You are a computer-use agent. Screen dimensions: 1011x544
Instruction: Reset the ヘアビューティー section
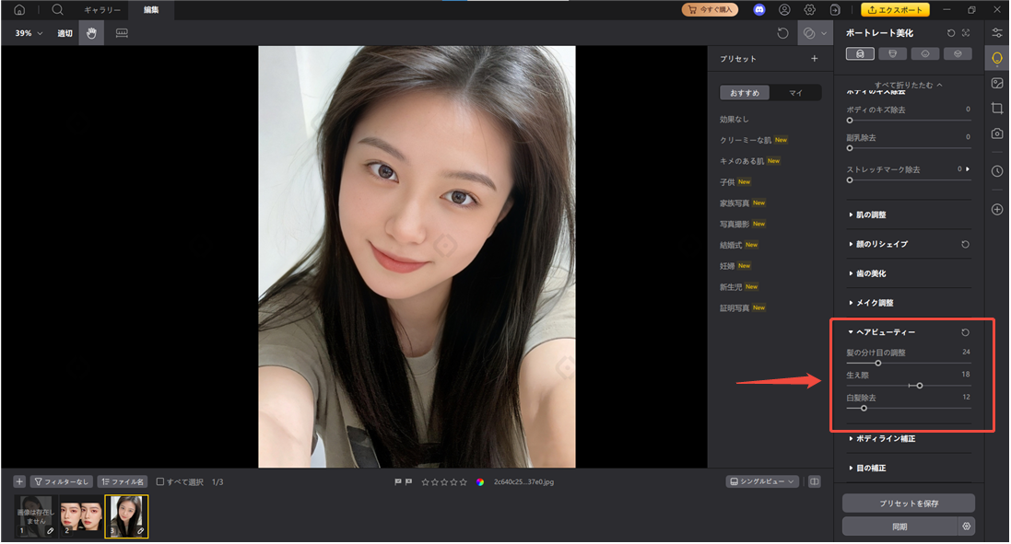pyautogui.click(x=965, y=332)
